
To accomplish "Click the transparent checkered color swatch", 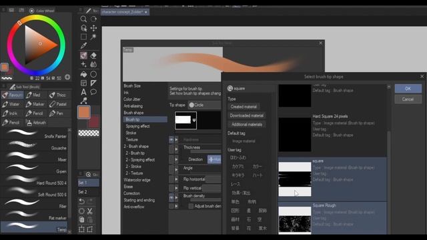I will [x=89, y=133].
